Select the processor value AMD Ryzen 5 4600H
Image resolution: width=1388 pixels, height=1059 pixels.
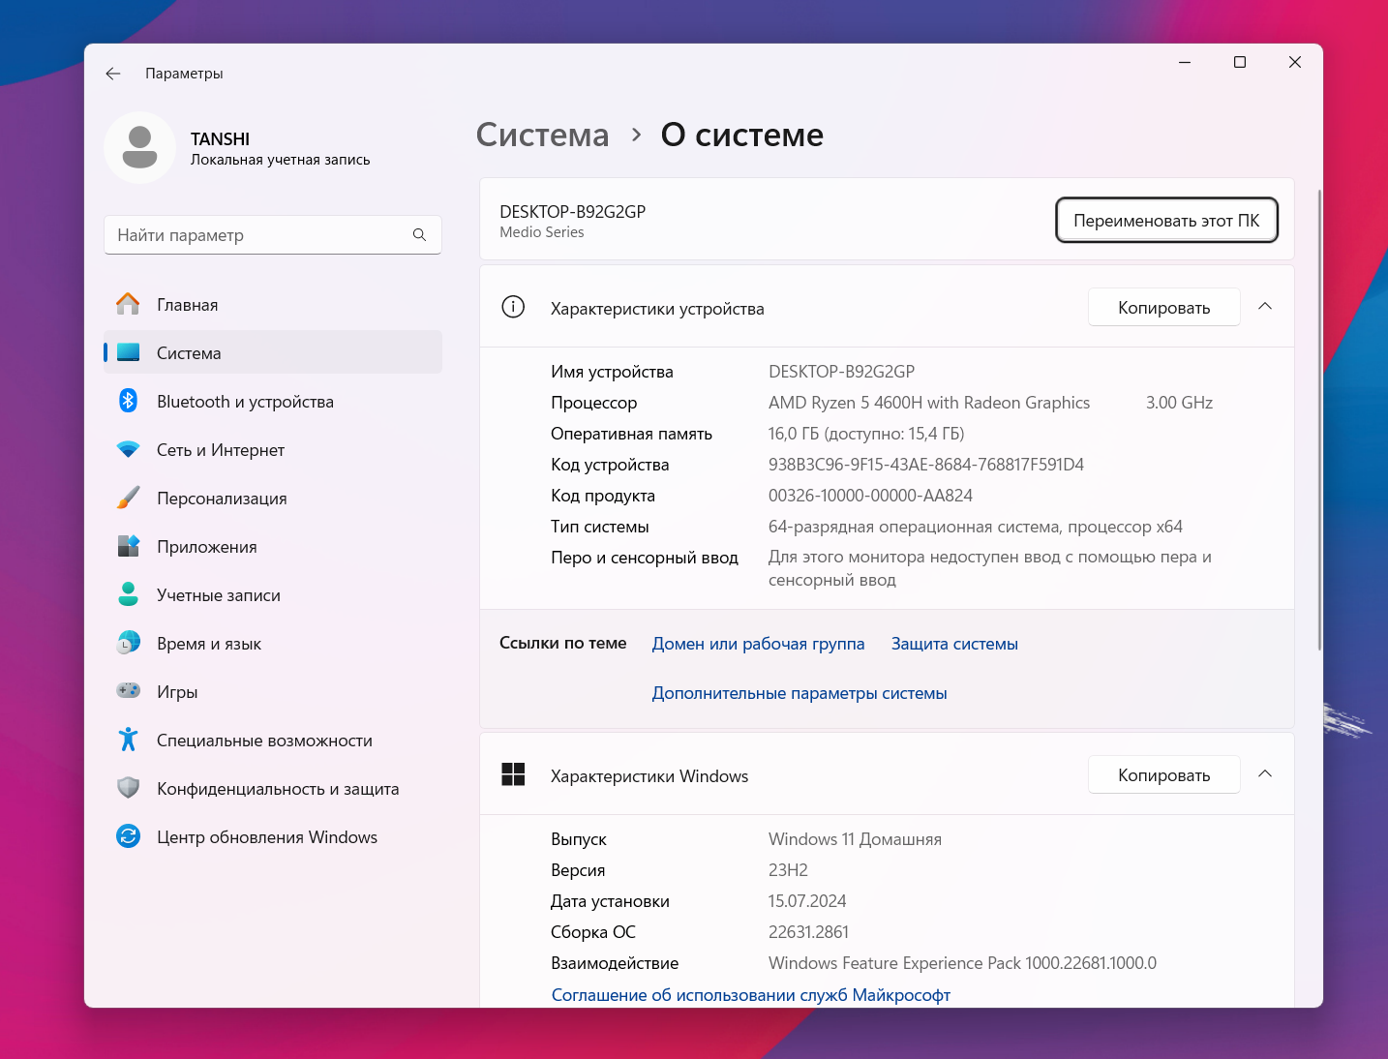[x=929, y=403]
